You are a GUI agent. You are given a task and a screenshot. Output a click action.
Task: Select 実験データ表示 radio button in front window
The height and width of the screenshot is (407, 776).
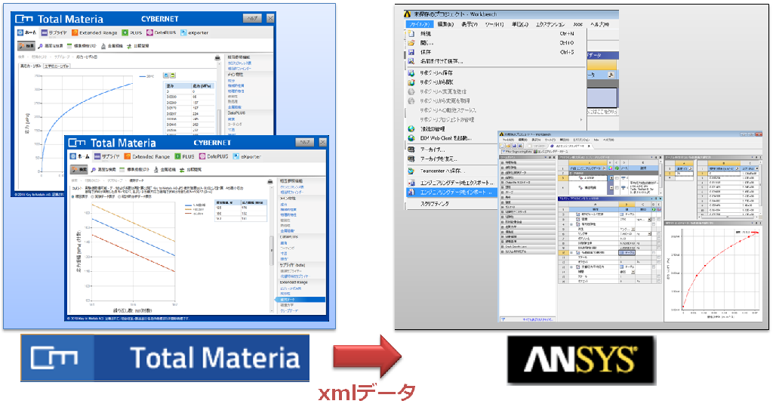click(x=91, y=196)
